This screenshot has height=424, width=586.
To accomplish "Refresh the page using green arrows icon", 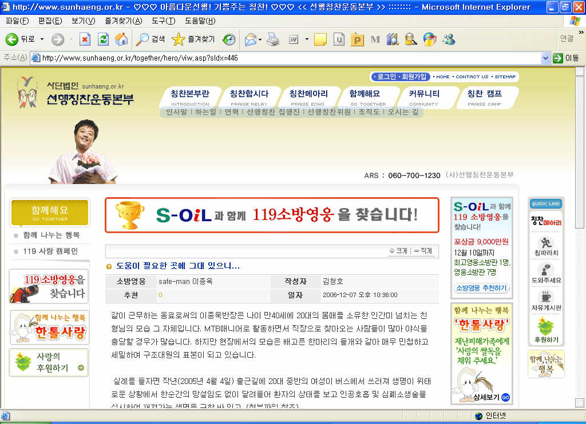I will (x=103, y=39).
